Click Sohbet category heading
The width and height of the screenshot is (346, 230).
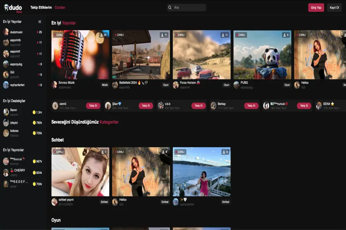tap(57, 140)
